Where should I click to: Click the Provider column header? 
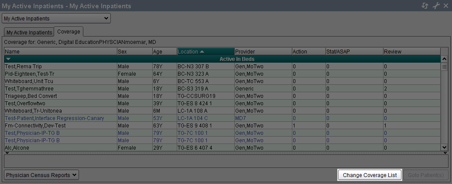pos(263,51)
